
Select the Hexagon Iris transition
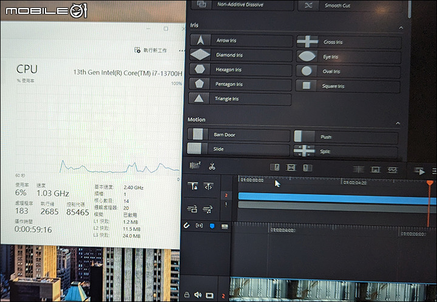(x=240, y=69)
